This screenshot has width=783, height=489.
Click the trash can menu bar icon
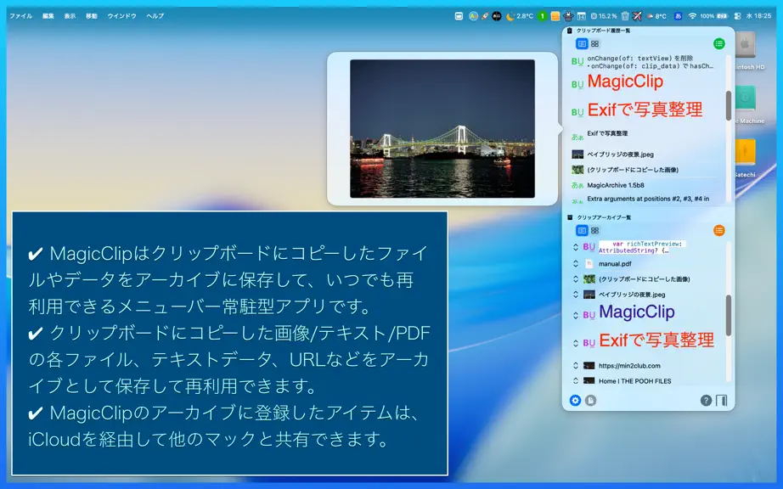click(x=625, y=16)
